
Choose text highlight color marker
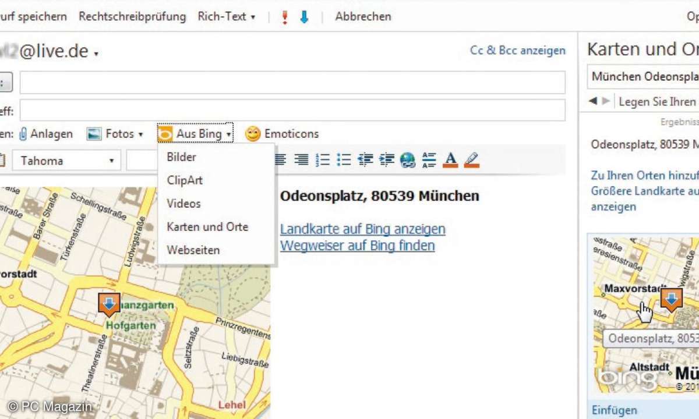(x=471, y=159)
